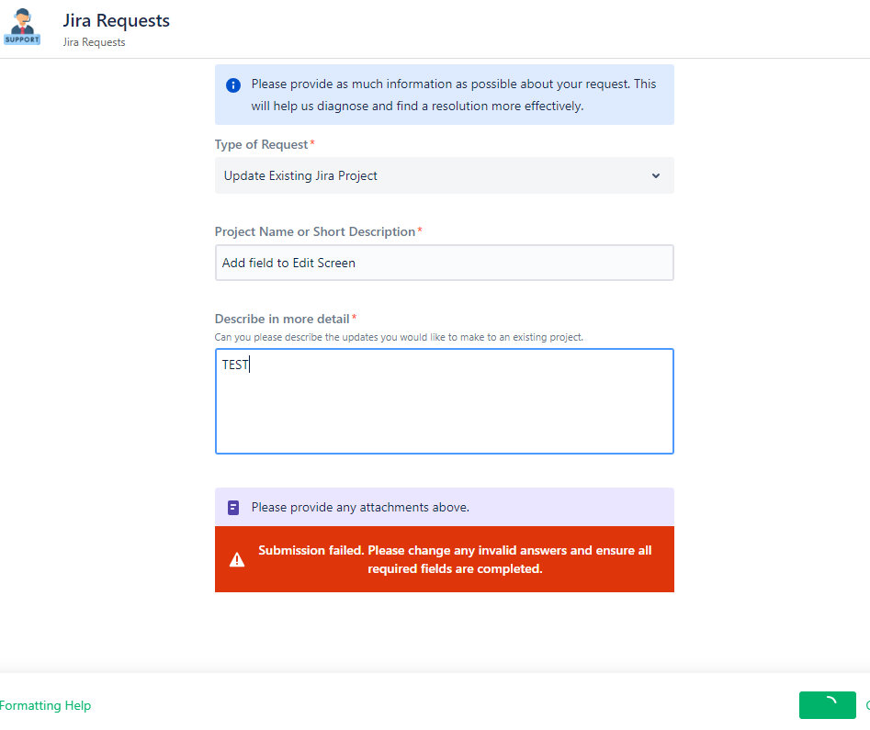Click the purple note icon beside attachments message
870x730 pixels.
pos(233,508)
